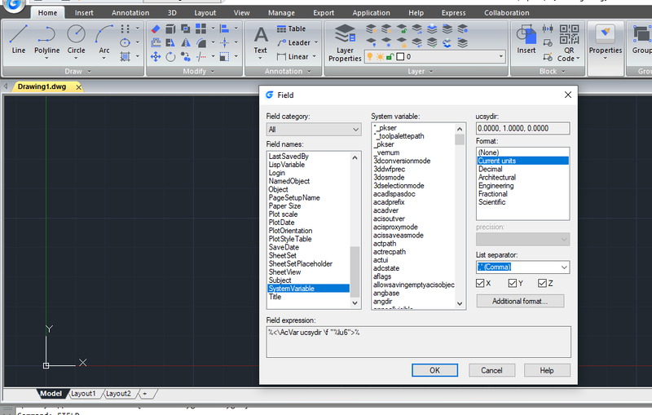Switch to the Annotation ribbon tab
Screen dimensions: 652x415
click(130, 13)
